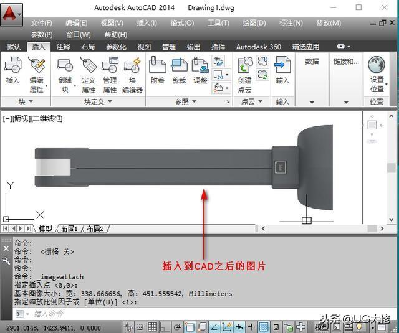Click the command input field 键入命令
The image size is (399, 333).
tap(204, 314)
